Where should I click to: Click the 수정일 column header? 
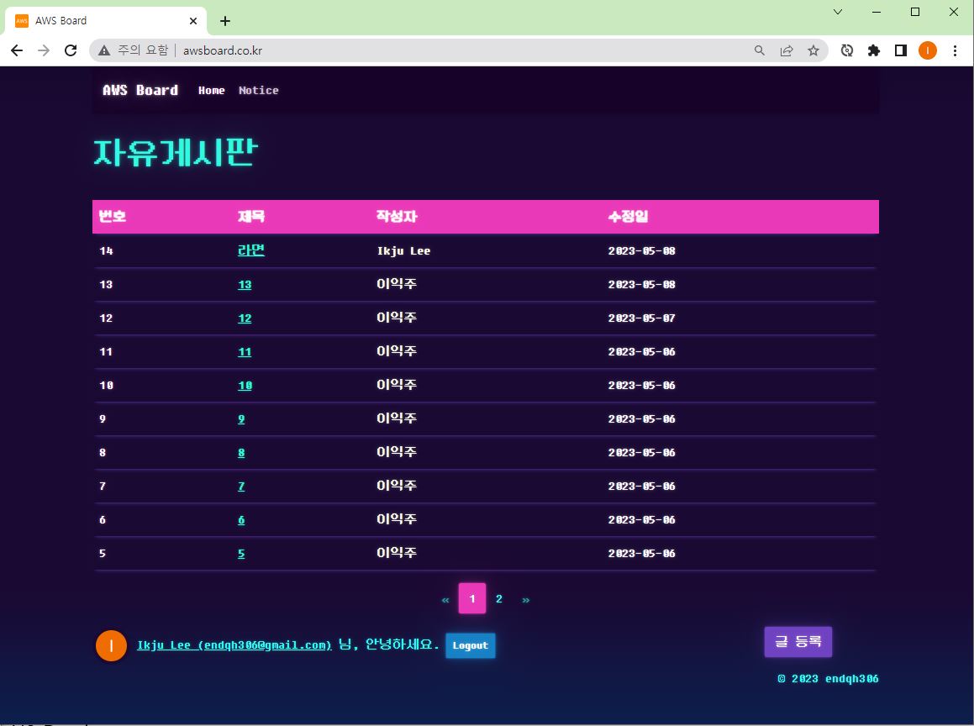pyautogui.click(x=628, y=216)
